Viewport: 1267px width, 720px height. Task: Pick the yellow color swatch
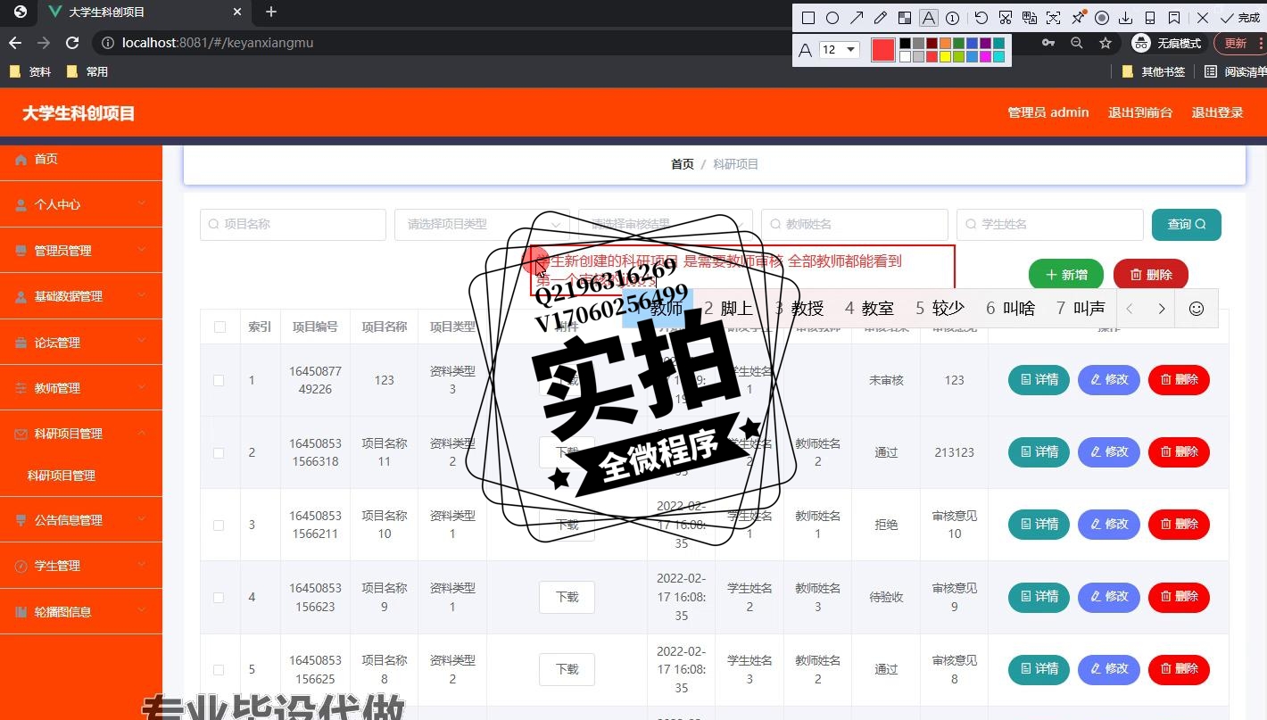point(945,56)
